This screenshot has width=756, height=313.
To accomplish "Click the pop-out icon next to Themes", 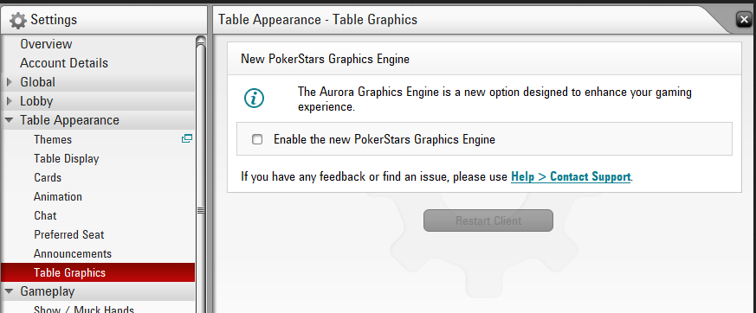I will pyautogui.click(x=186, y=139).
